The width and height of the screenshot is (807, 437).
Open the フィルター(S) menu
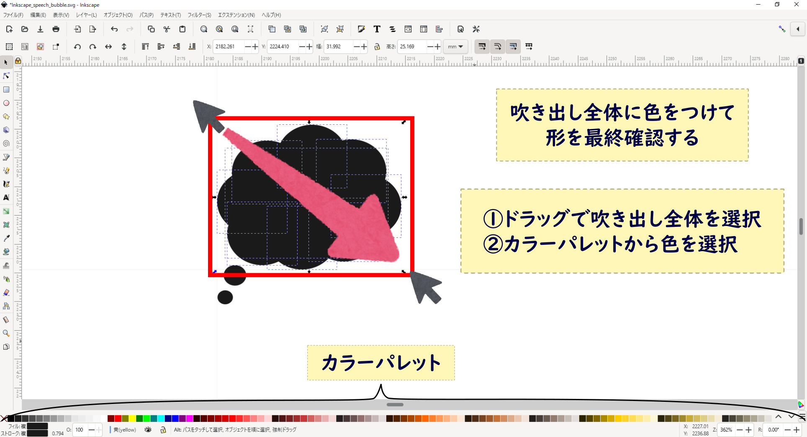pyautogui.click(x=199, y=15)
